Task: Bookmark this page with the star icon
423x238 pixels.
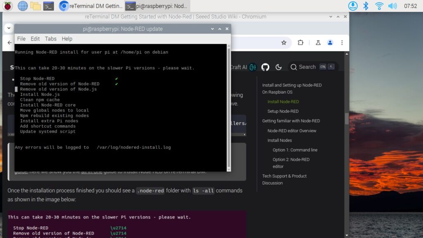Action: click(284, 43)
